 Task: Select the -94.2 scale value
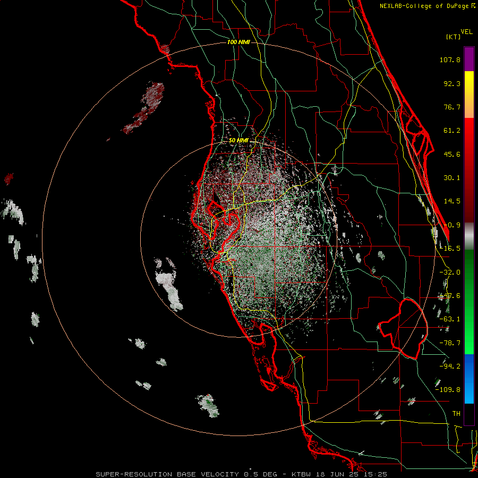450,366
